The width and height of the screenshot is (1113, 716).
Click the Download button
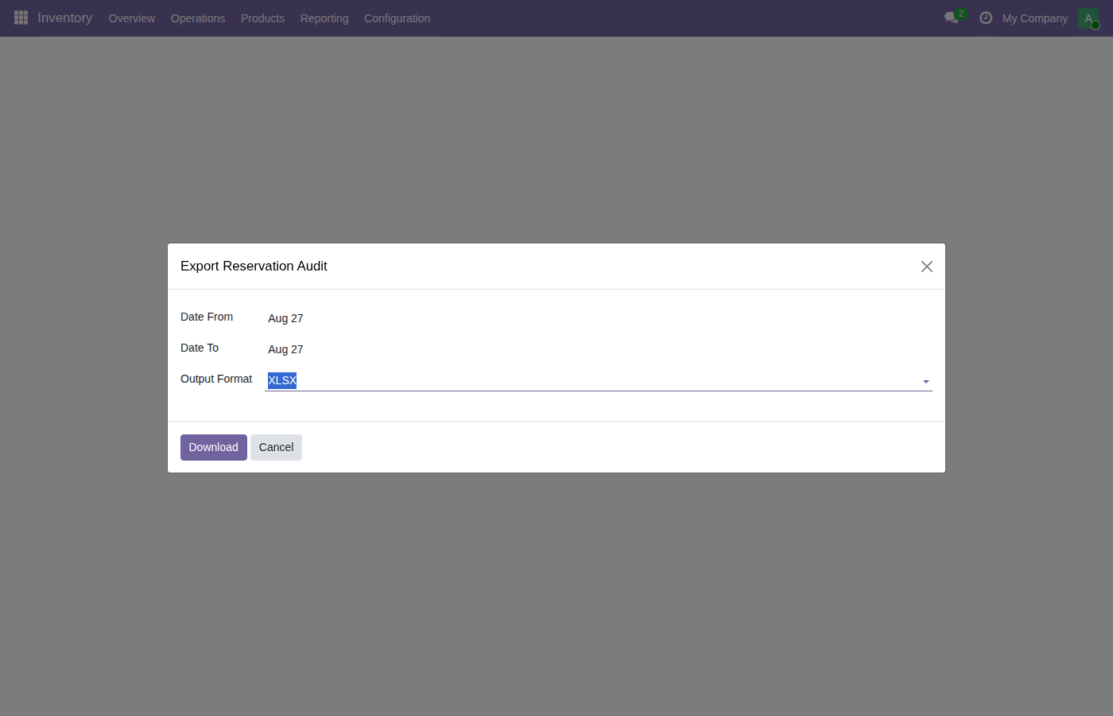[214, 447]
